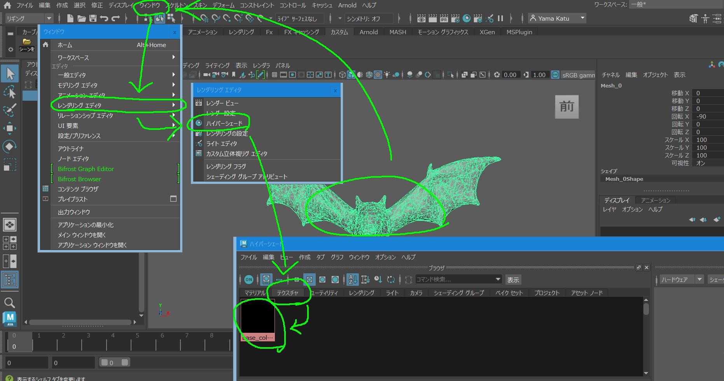Open Hypershade from the status line icon

click(467, 18)
